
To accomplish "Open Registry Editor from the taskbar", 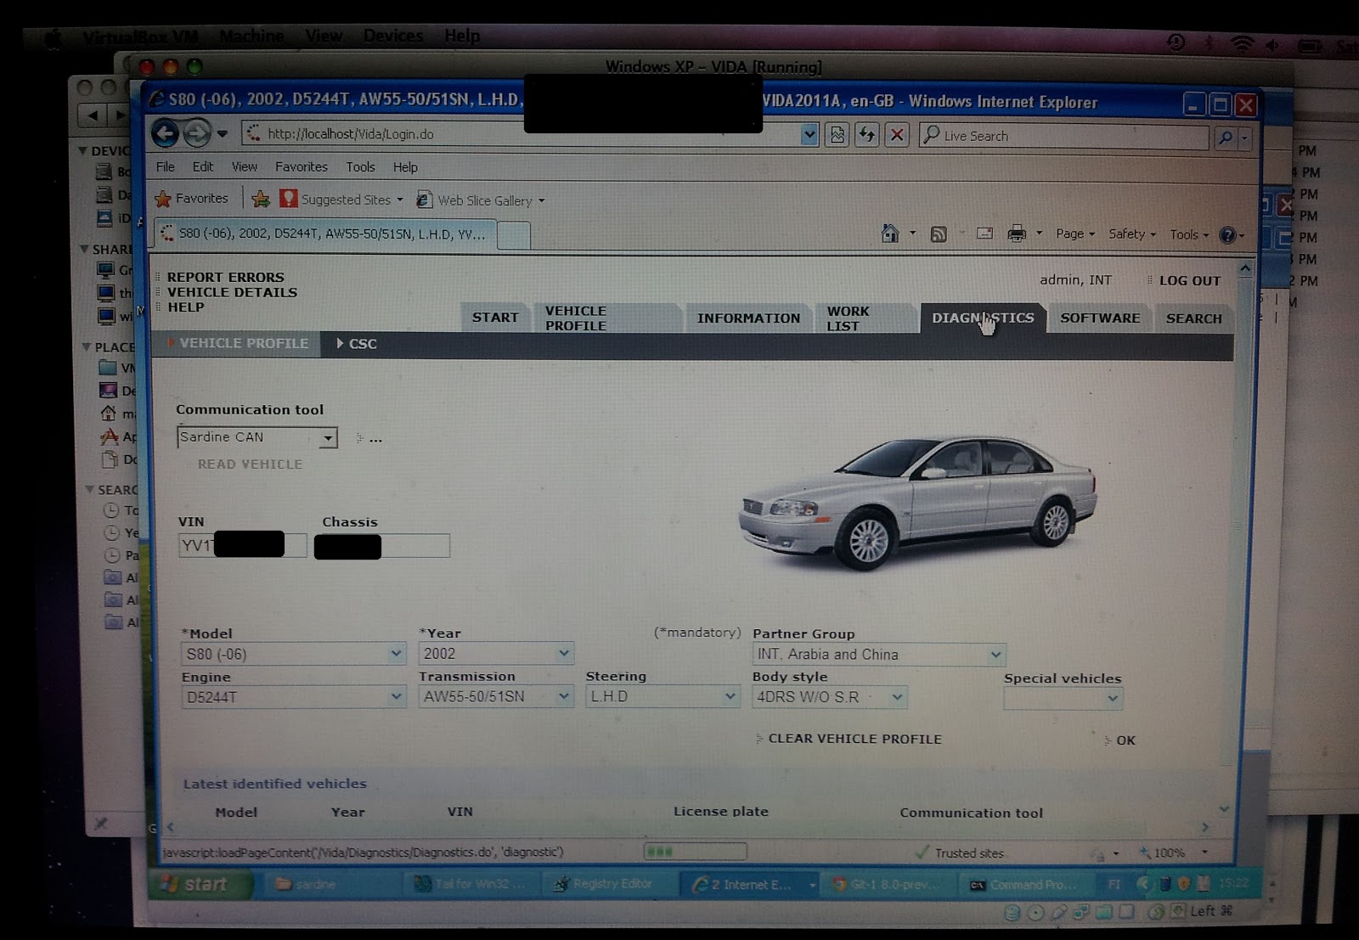I will click(610, 884).
